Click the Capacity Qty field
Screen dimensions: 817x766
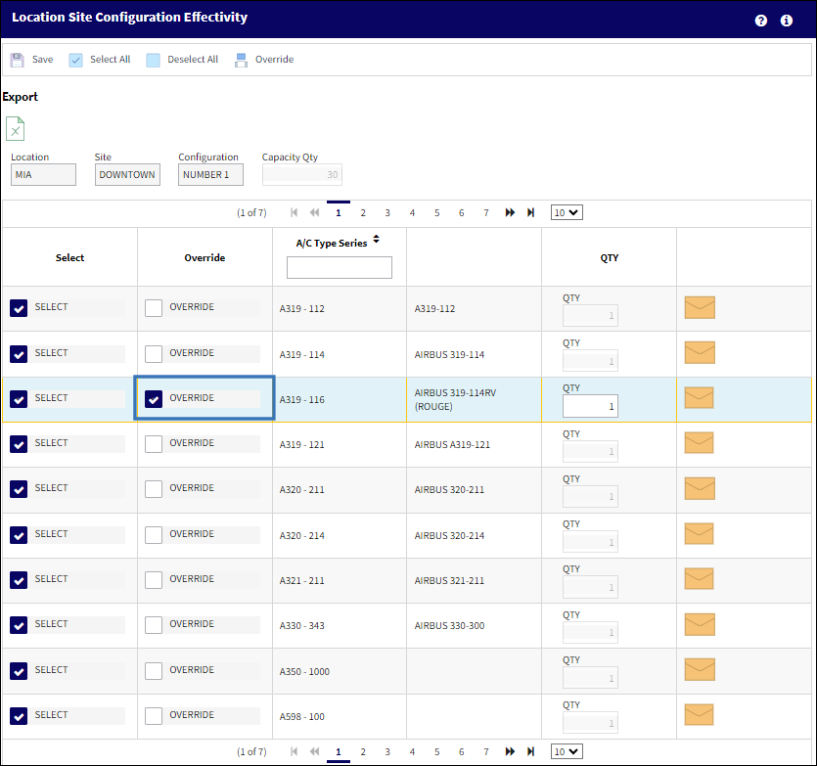(302, 174)
